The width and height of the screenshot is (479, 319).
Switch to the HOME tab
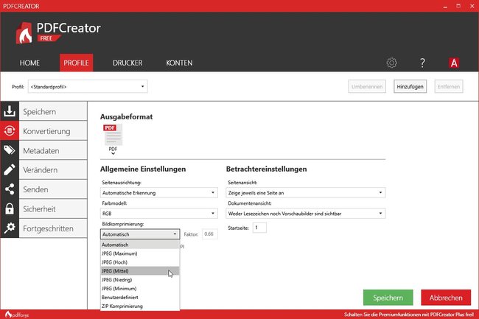29,63
